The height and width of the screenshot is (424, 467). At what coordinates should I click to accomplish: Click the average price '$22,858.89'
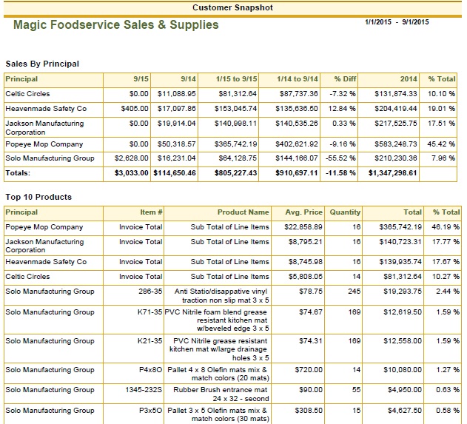click(x=303, y=227)
